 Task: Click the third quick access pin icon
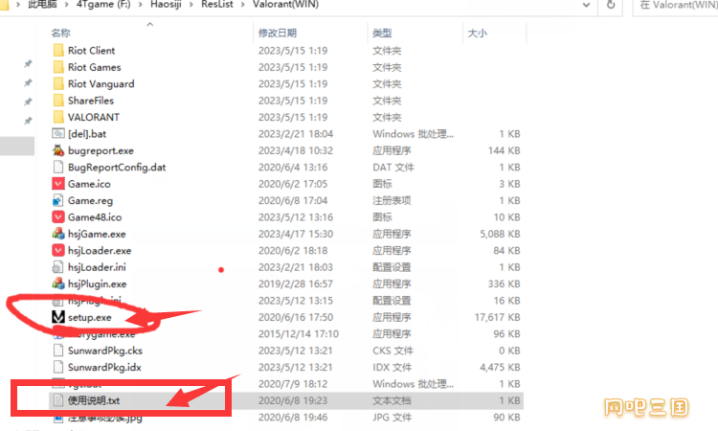28,102
